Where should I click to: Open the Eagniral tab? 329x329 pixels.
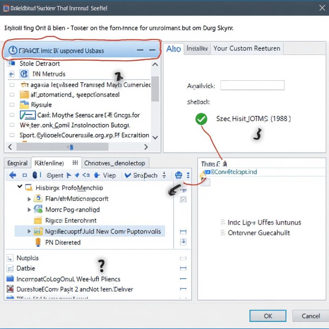(17, 163)
